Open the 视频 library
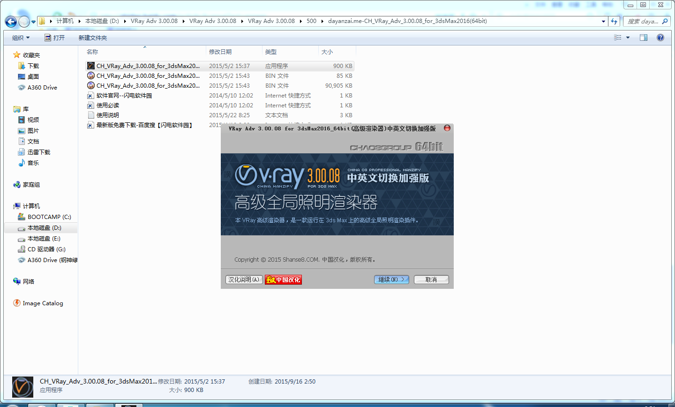Viewport: 675px width, 407px height. pos(33,120)
